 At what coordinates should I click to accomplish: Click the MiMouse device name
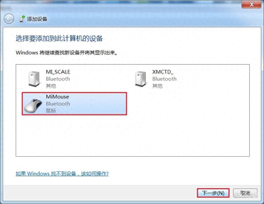(57, 97)
